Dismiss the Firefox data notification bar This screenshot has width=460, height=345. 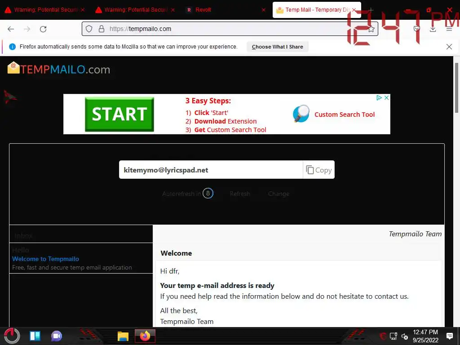click(449, 47)
